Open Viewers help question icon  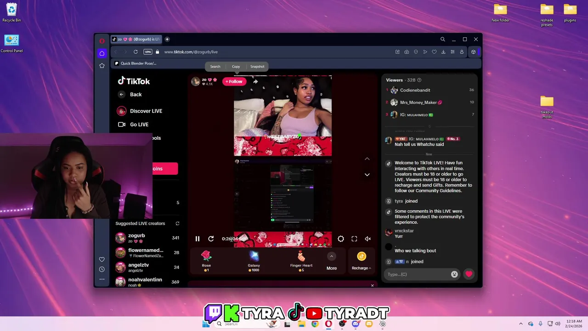point(419,80)
